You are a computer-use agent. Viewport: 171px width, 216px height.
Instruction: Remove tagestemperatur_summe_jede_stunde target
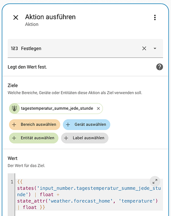pyautogui.click(x=98, y=108)
